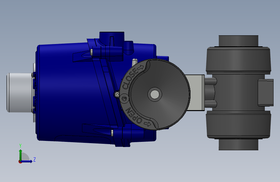Select the small screw left of handwheel rim
The width and height of the screenshot is (280, 182).
[x=117, y=95]
